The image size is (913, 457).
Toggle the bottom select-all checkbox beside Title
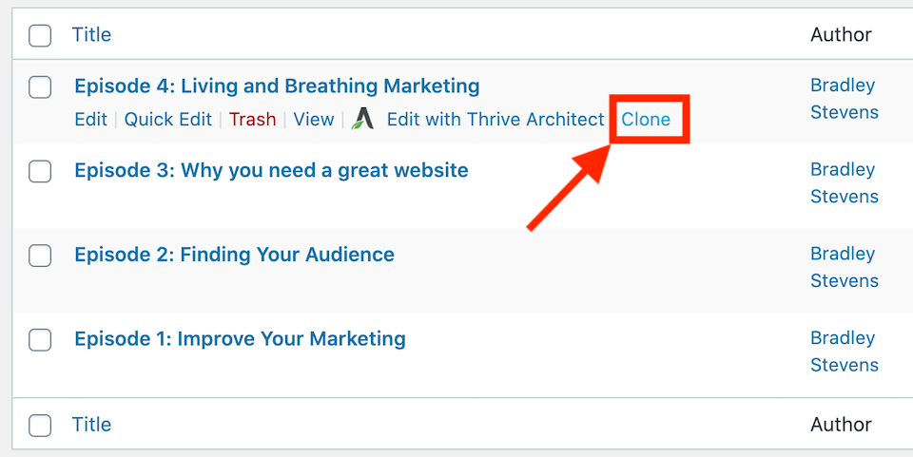(x=40, y=426)
